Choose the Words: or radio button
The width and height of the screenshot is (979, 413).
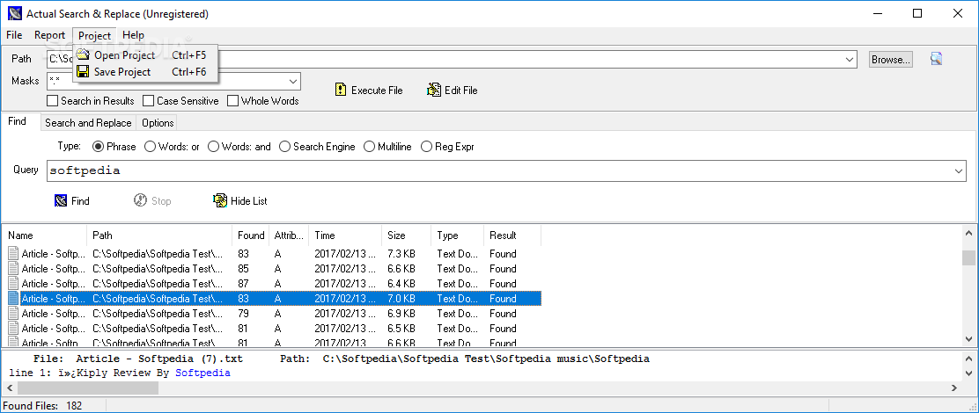(150, 147)
